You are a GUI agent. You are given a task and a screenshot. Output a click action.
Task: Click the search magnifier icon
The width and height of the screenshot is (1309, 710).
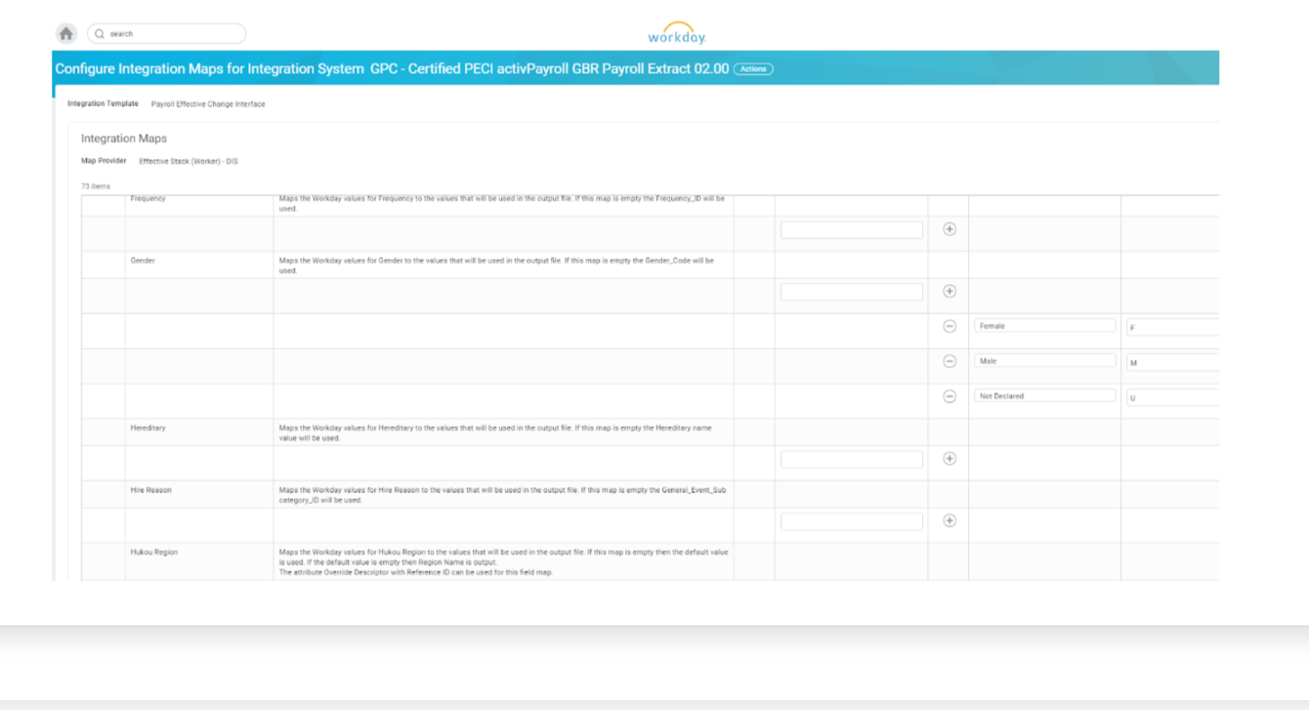100,32
